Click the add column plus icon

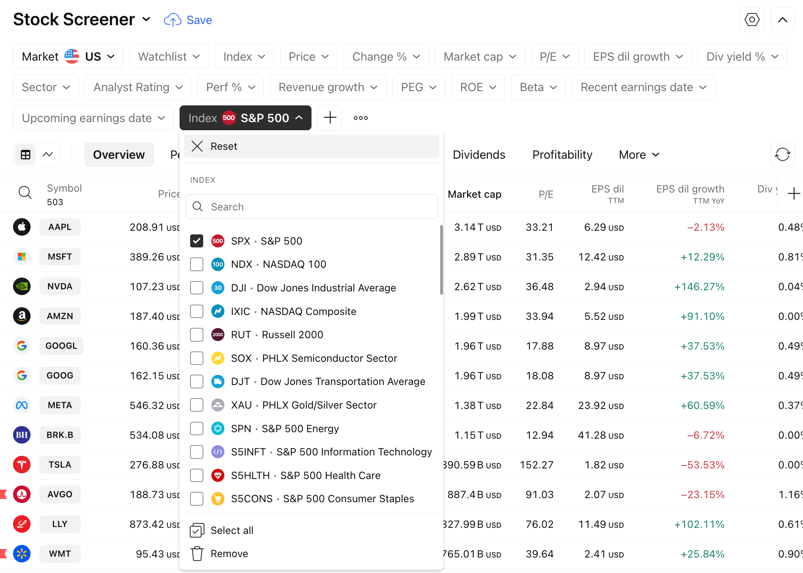click(x=794, y=194)
